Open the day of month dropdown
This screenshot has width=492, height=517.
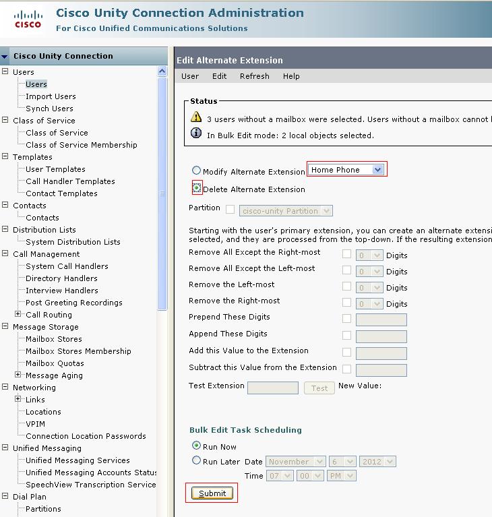click(x=342, y=462)
